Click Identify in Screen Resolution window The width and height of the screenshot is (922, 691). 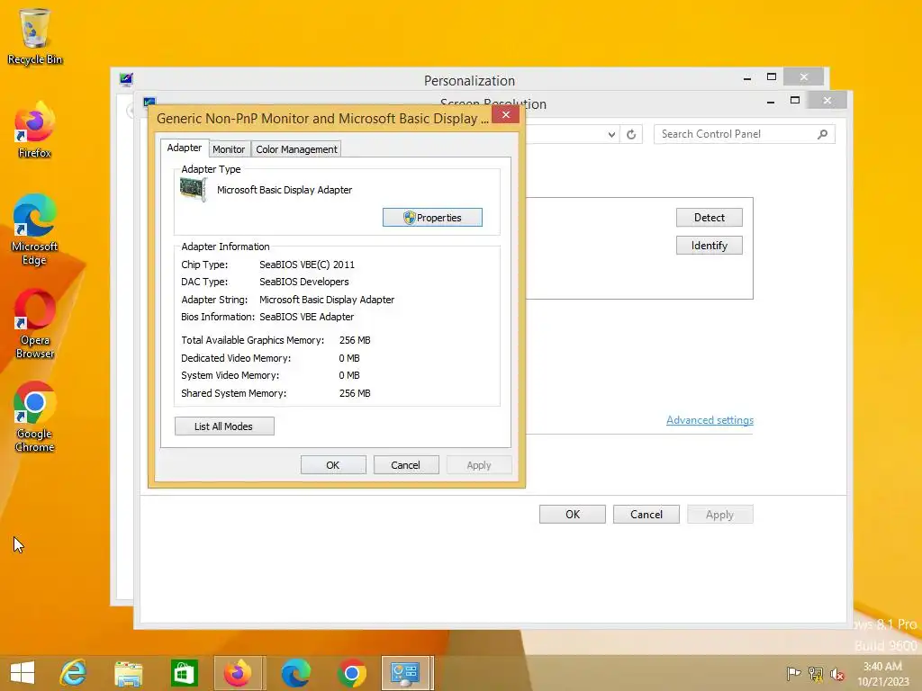click(710, 246)
